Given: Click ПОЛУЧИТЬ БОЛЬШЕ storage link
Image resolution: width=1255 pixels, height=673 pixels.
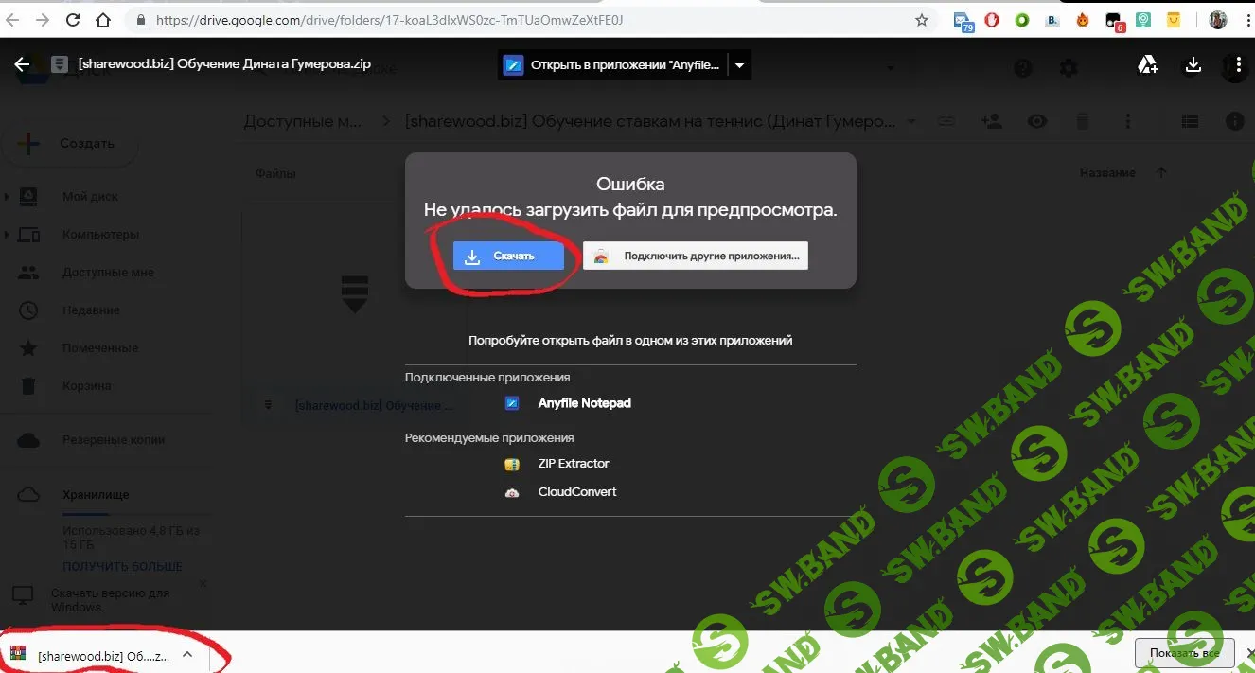Looking at the screenshot, I should [122, 566].
